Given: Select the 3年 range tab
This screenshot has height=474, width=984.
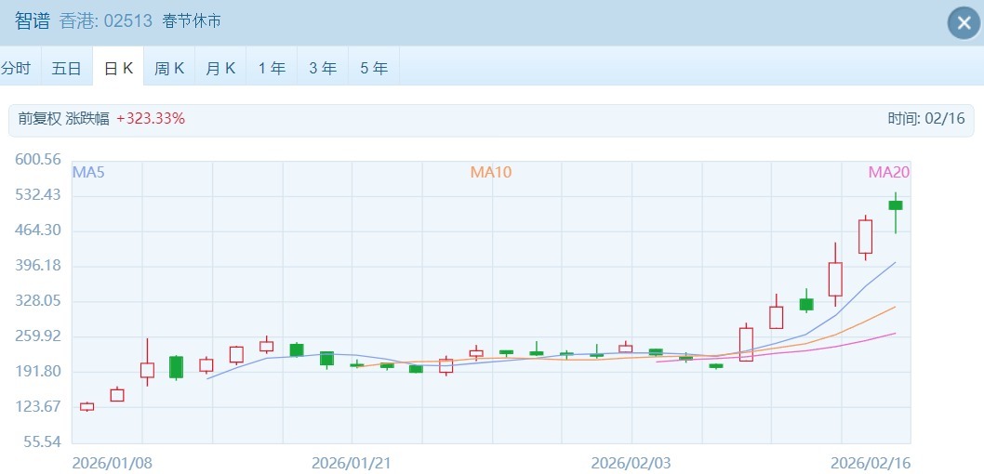Looking at the screenshot, I should tap(323, 68).
